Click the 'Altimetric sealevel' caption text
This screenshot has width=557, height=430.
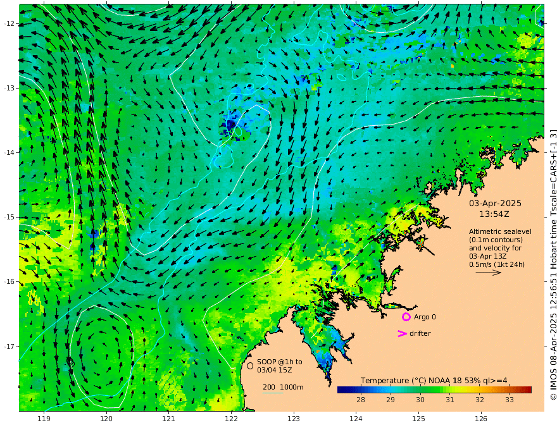coord(500,231)
